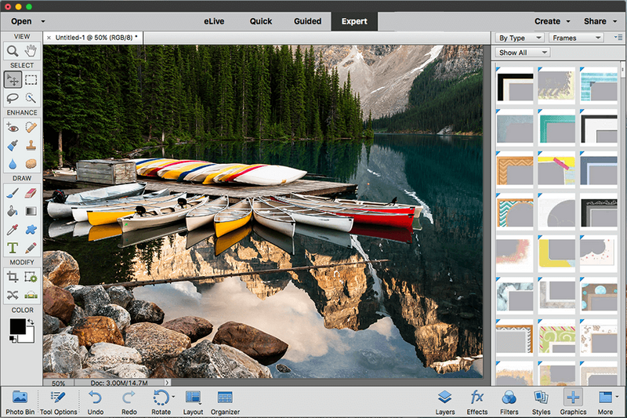Select the Zoom tool
This screenshot has width=627, height=418.
coord(13,51)
